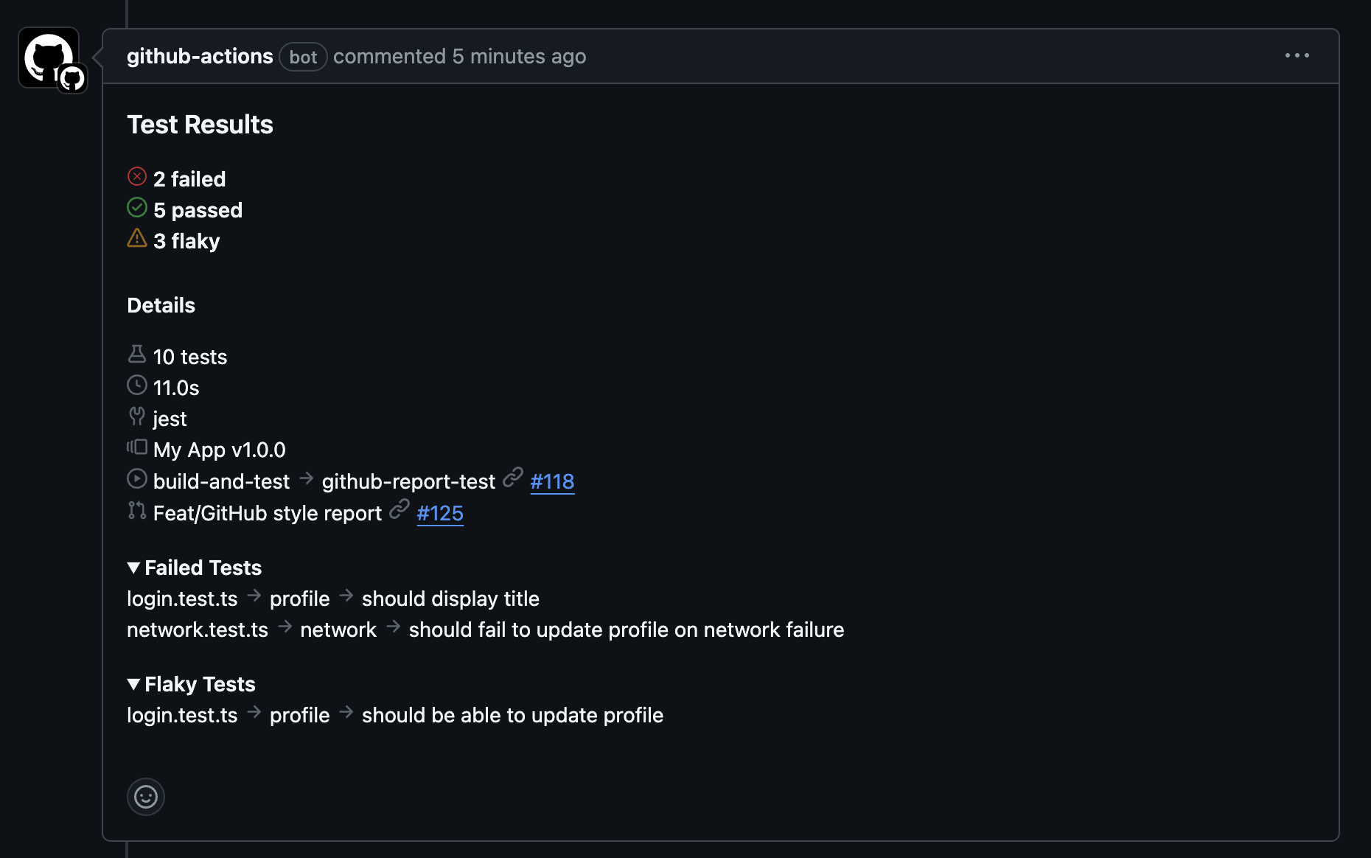The width and height of the screenshot is (1371, 858).
Task: Click the green passed check icon
Action: coord(137,208)
